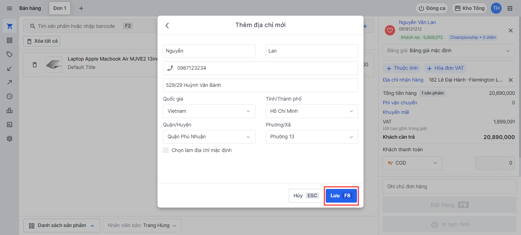This screenshot has width=521, height=235.
Task: Click the customer payment amount field
Action: coord(495,163)
